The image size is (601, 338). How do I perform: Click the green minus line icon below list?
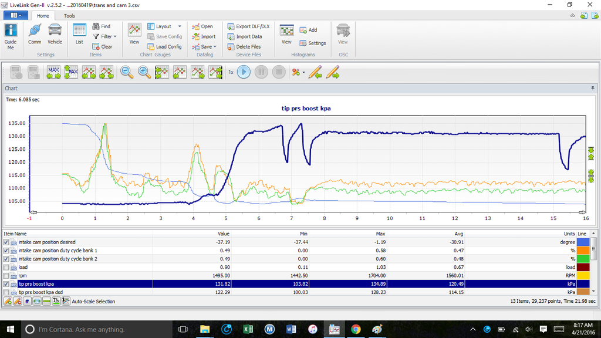click(46, 301)
